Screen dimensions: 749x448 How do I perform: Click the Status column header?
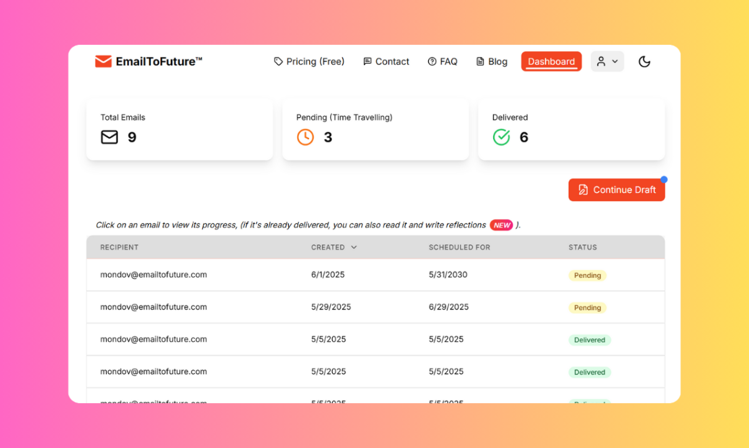point(582,247)
